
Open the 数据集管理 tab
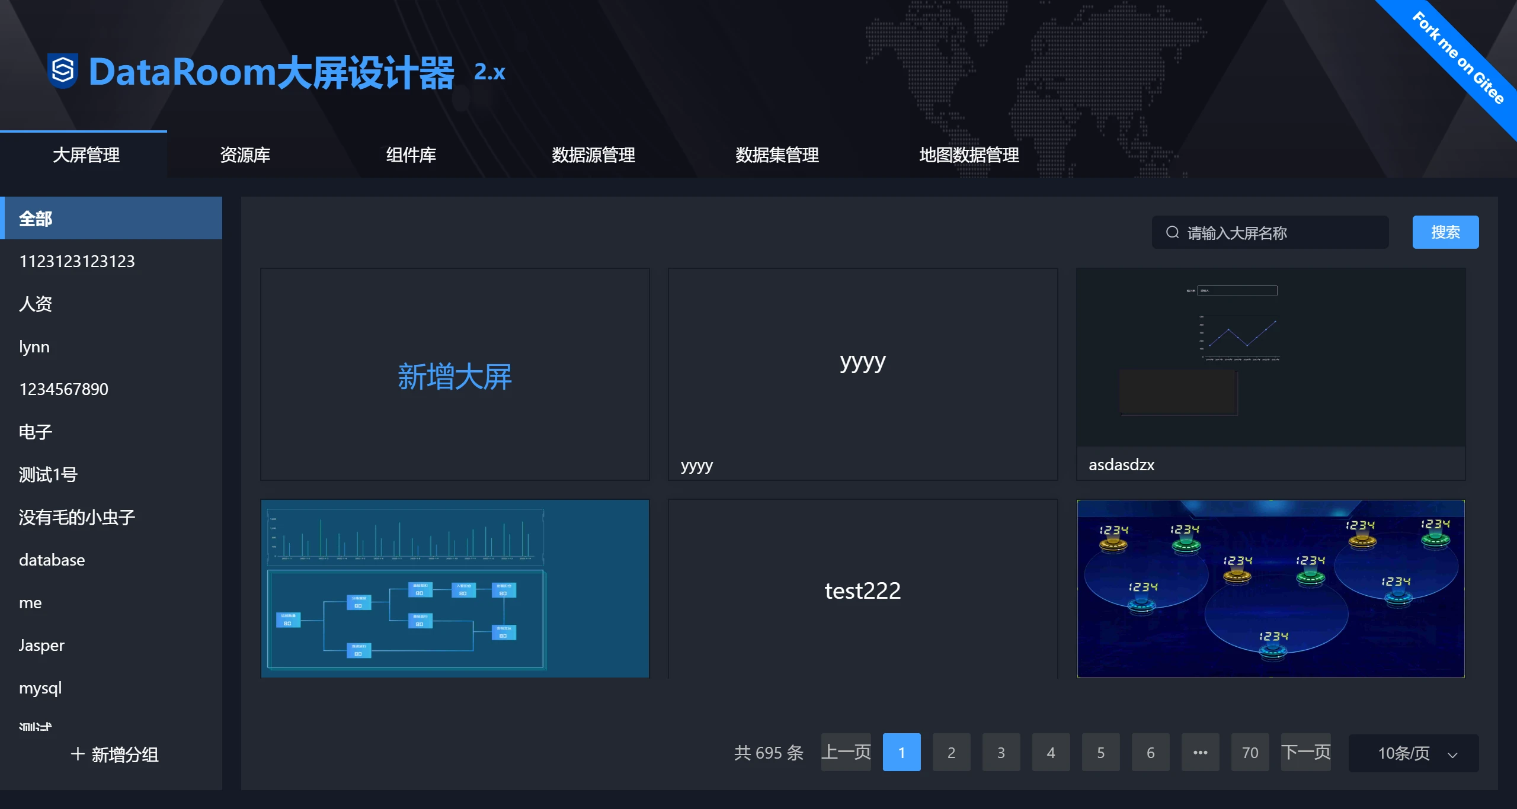click(x=777, y=155)
